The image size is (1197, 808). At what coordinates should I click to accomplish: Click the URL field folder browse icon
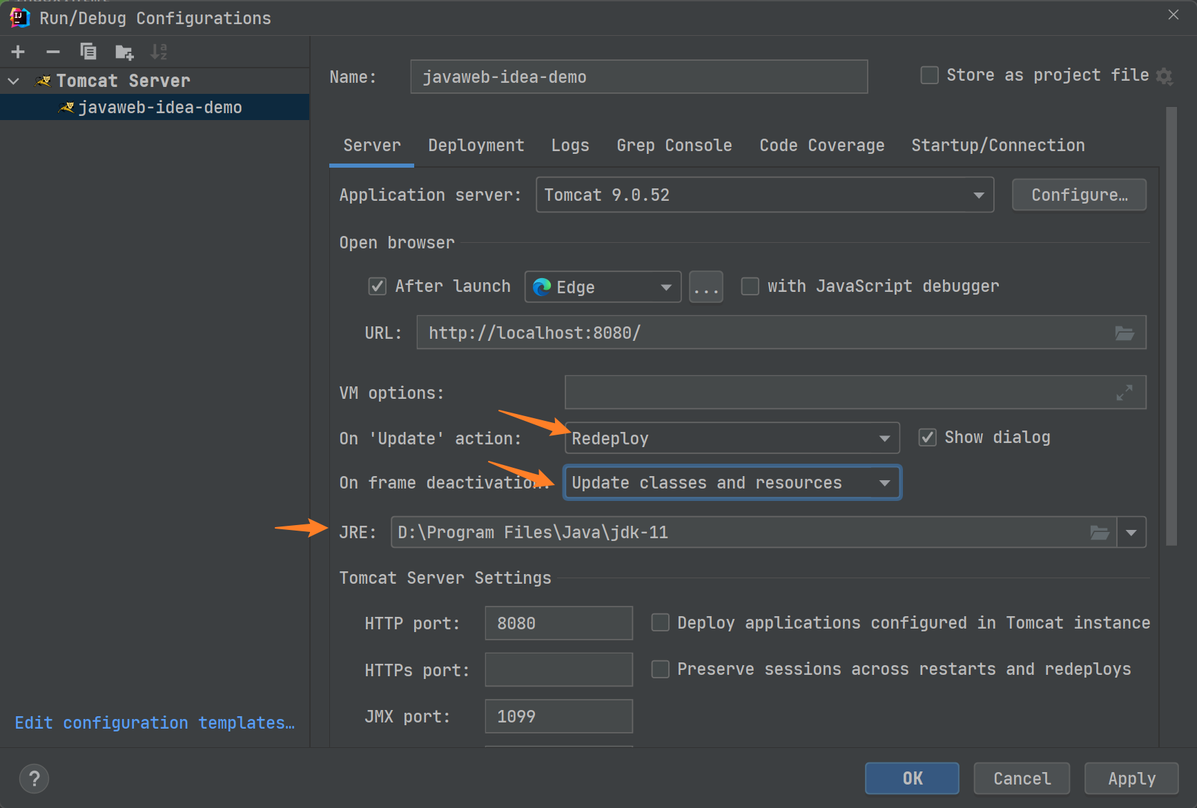(x=1125, y=333)
